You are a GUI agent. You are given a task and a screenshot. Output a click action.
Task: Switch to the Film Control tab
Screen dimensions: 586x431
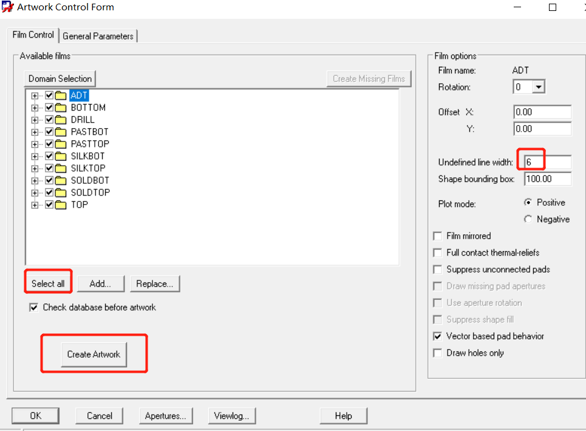tap(33, 35)
